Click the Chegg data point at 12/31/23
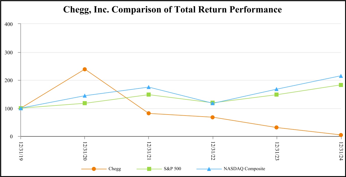 click(x=276, y=127)
